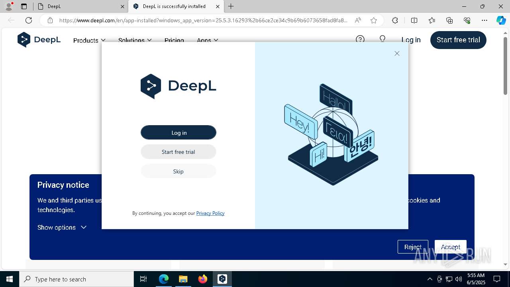This screenshot has width=510, height=287.
Task: Click the taskbar search box
Action: coord(76,279)
